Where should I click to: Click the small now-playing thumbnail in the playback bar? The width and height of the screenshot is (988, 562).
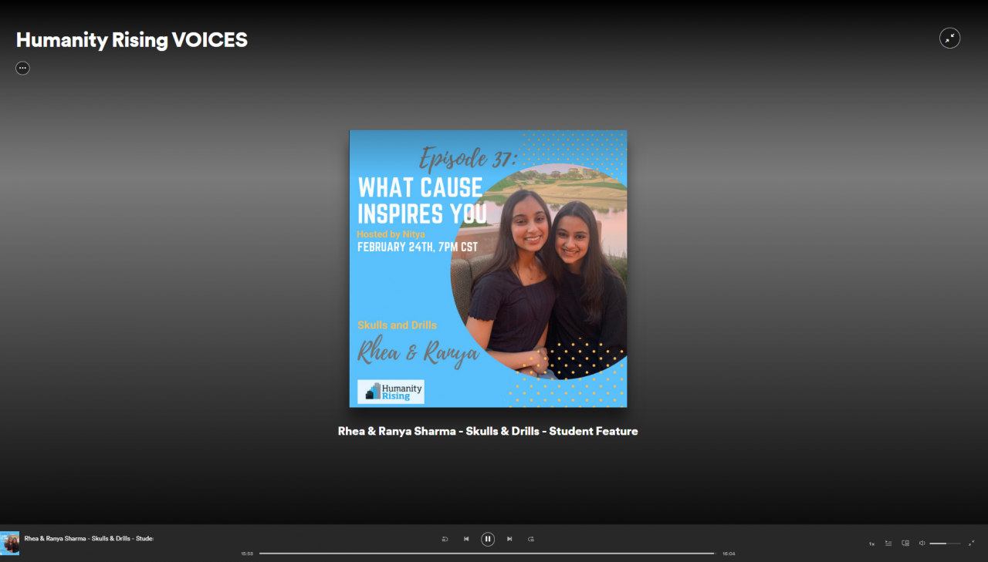click(x=10, y=543)
